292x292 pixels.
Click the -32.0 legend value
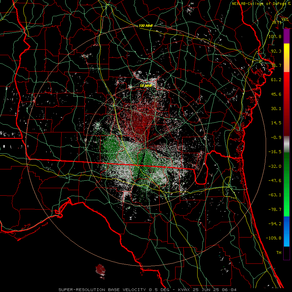[x=275, y=166]
